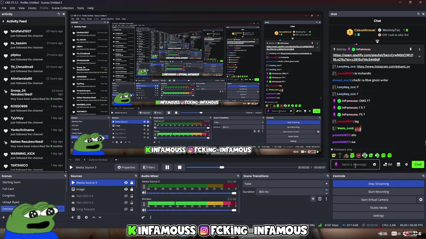The width and height of the screenshot is (426, 239).
Task: Mute Mic/Aux speaker icon
Action: (x=144, y=210)
